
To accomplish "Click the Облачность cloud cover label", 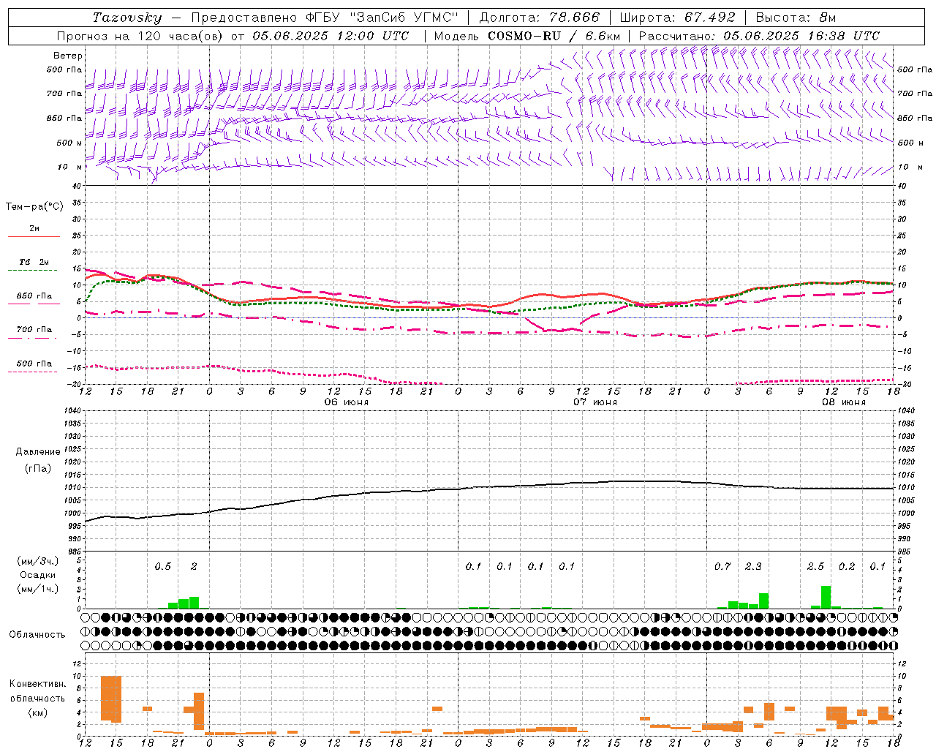I will pos(37,635).
